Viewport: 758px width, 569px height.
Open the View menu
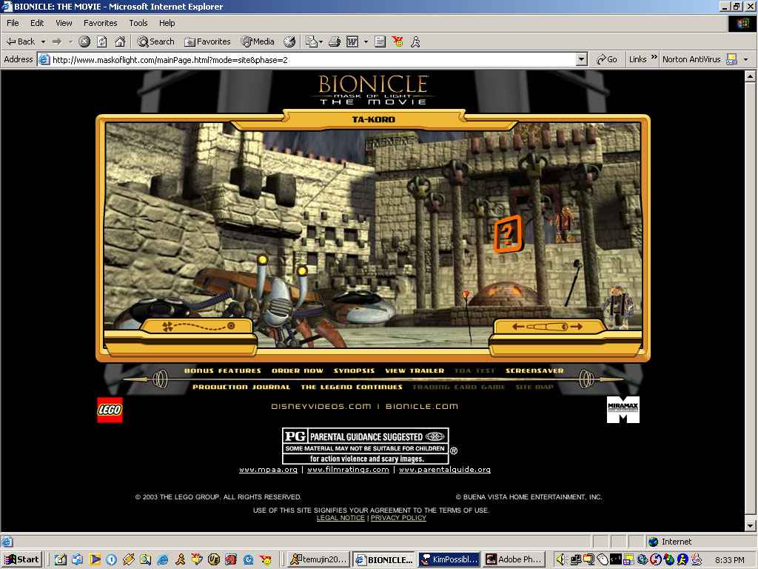64,23
